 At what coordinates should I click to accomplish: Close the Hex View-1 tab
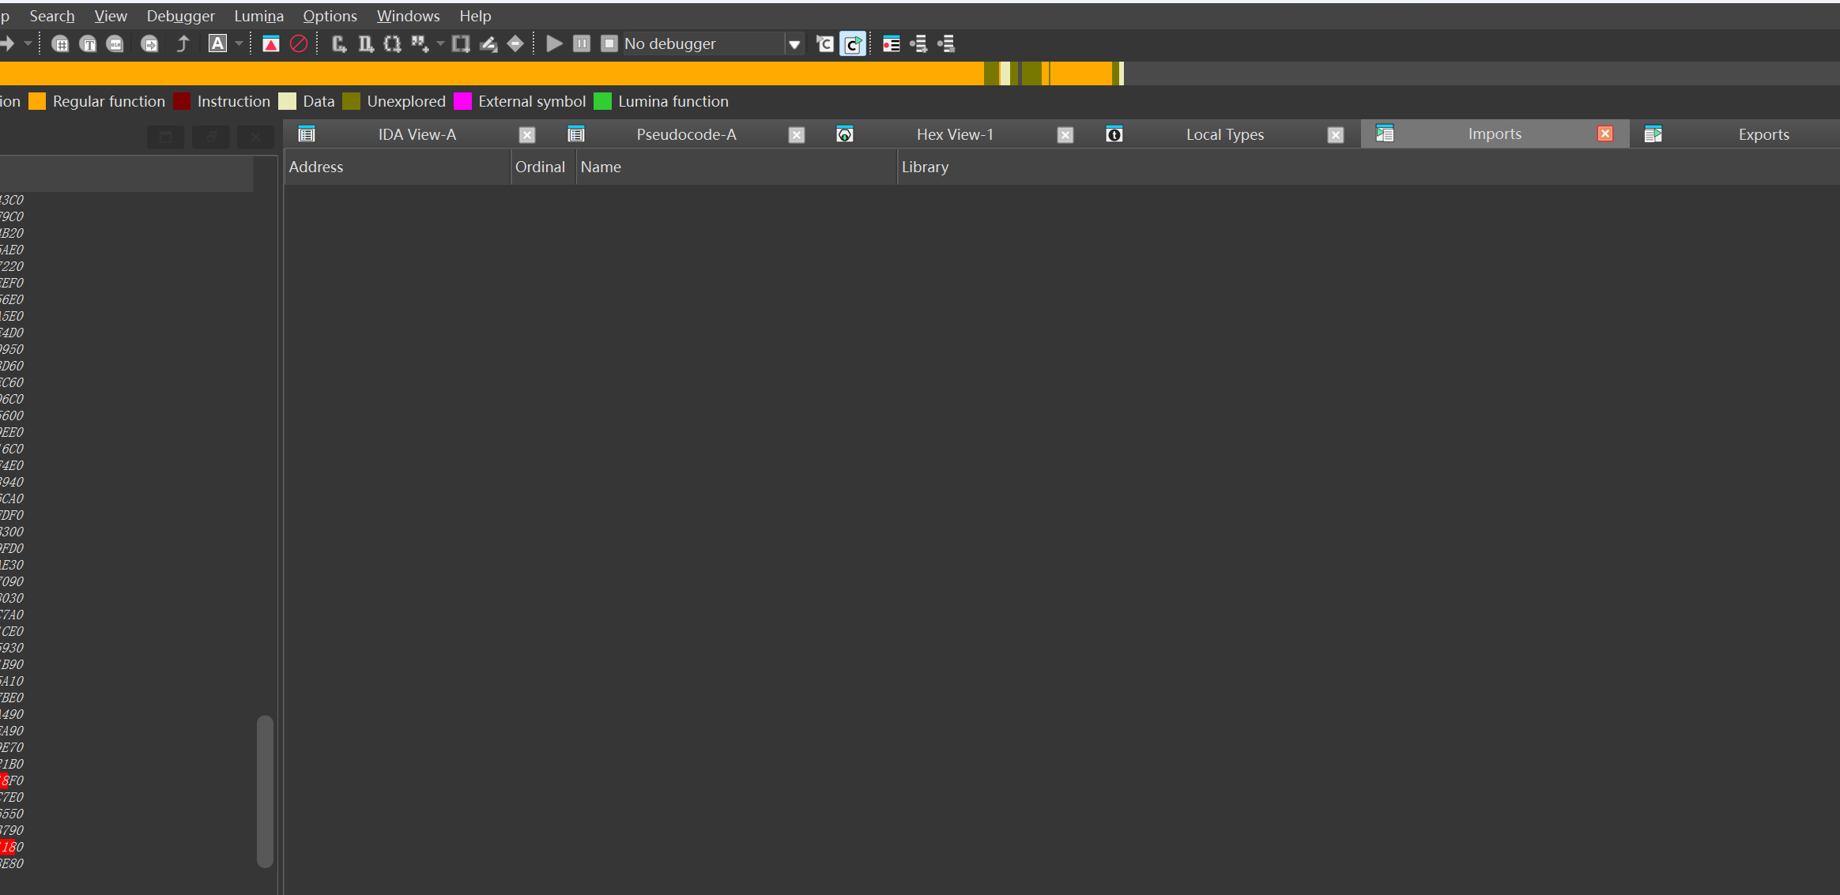[x=1065, y=135]
